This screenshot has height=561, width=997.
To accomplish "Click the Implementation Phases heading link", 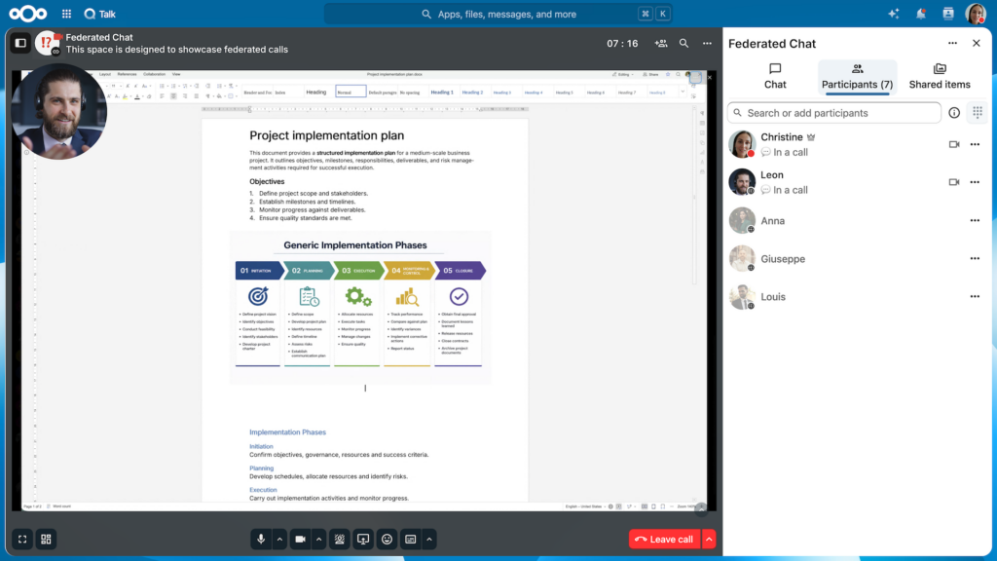I will (287, 431).
